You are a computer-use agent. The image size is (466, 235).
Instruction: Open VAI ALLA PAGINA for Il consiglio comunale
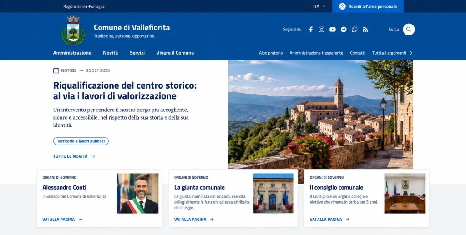coord(326,220)
